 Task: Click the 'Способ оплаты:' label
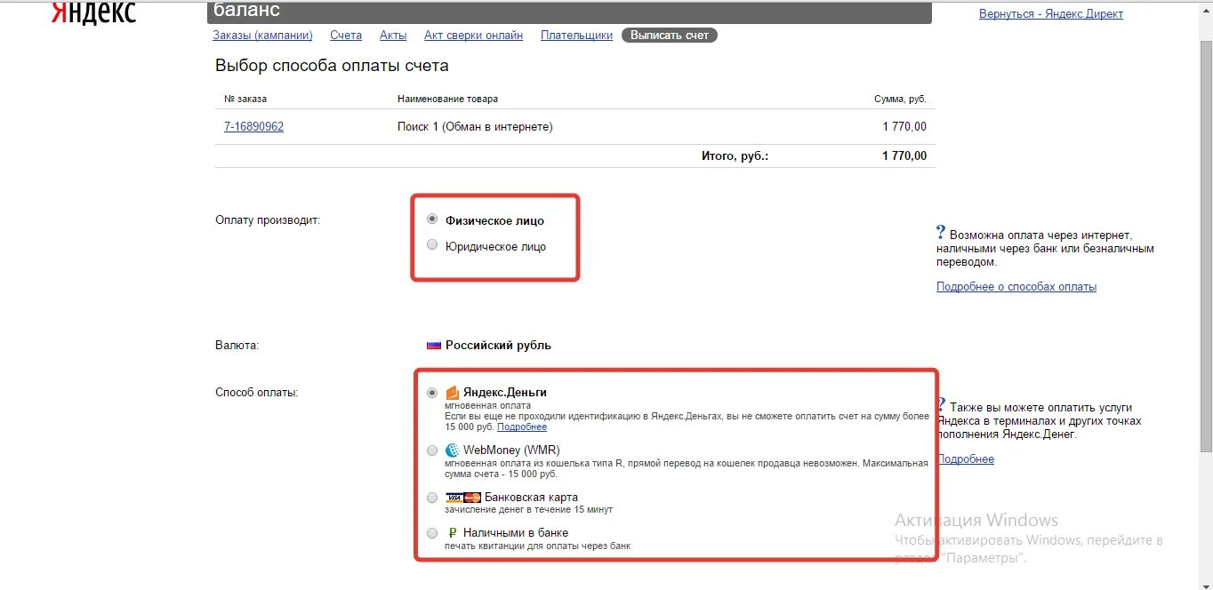click(257, 392)
